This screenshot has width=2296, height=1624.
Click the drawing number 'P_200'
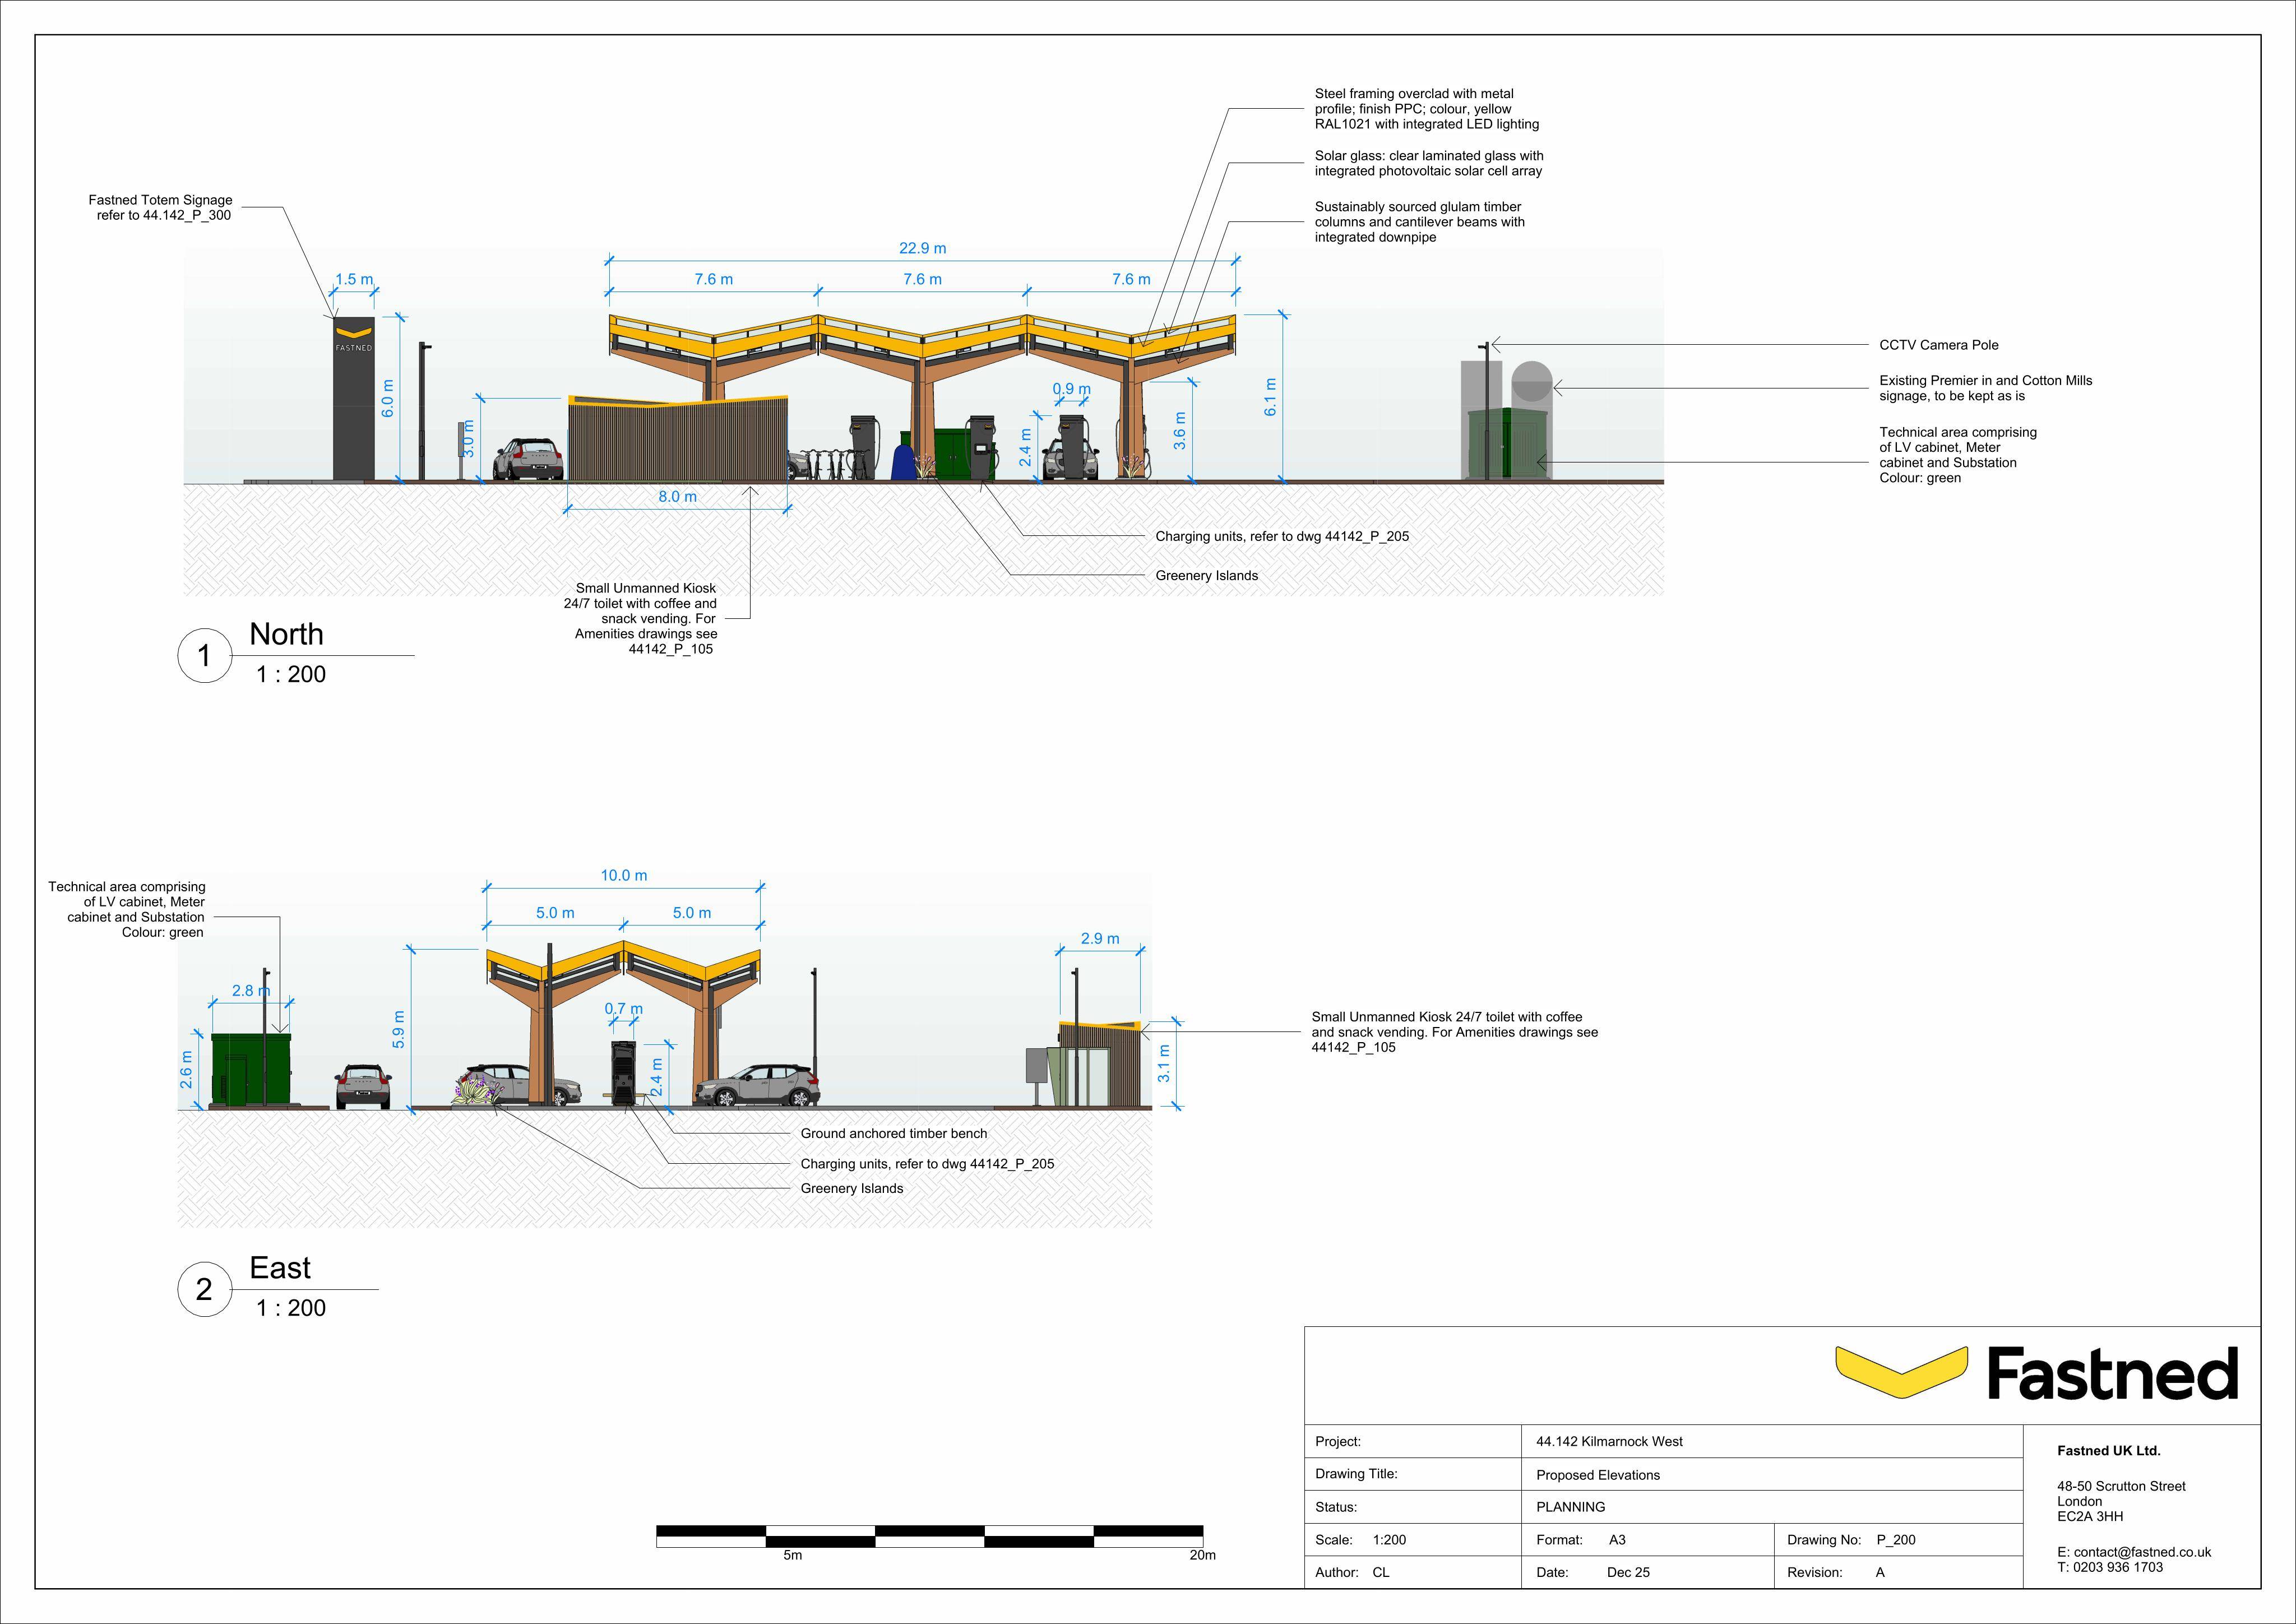click(x=1896, y=1540)
